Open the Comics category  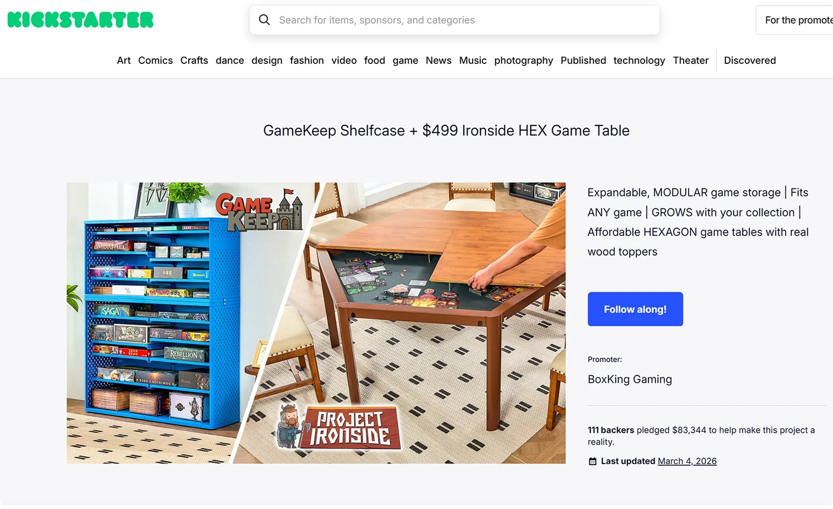pos(155,61)
